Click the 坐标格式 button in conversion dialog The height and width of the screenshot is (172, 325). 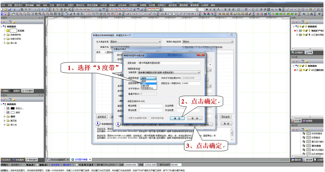tap(102, 117)
